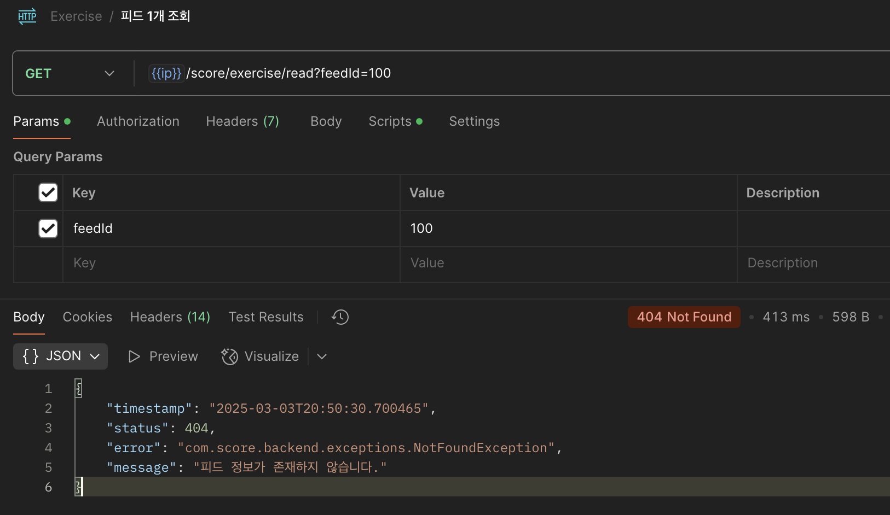
Task: Click the Preview play icon
Action: [134, 356]
